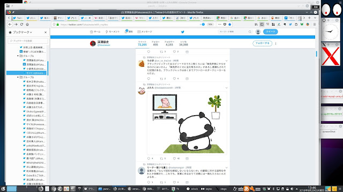Open the list all tabs dropdown
The width and height of the screenshot is (343, 192).
coord(315,18)
